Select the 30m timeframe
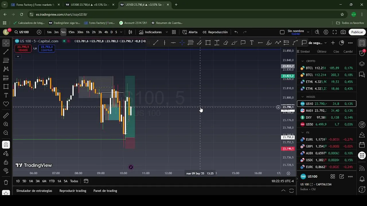The width and height of the screenshot is (367, 206). tap(80, 32)
